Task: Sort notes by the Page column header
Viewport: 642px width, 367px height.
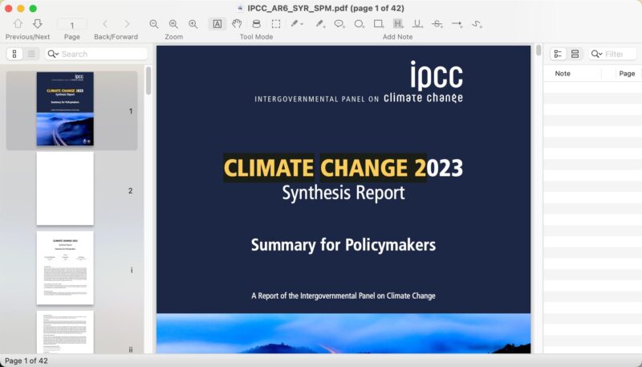Action: [627, 73]
